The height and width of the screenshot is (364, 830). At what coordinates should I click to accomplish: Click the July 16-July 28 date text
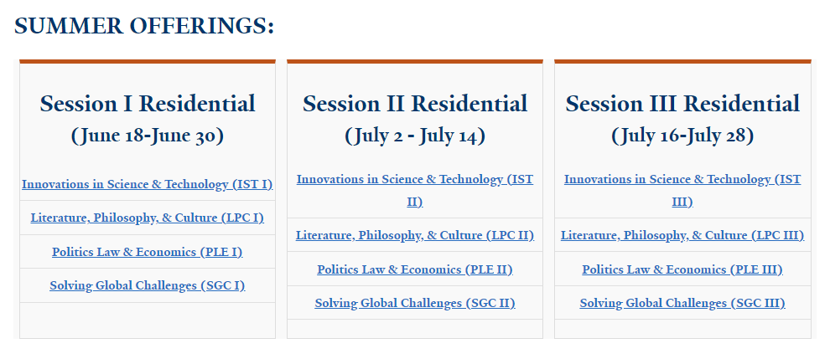point(682,136)
